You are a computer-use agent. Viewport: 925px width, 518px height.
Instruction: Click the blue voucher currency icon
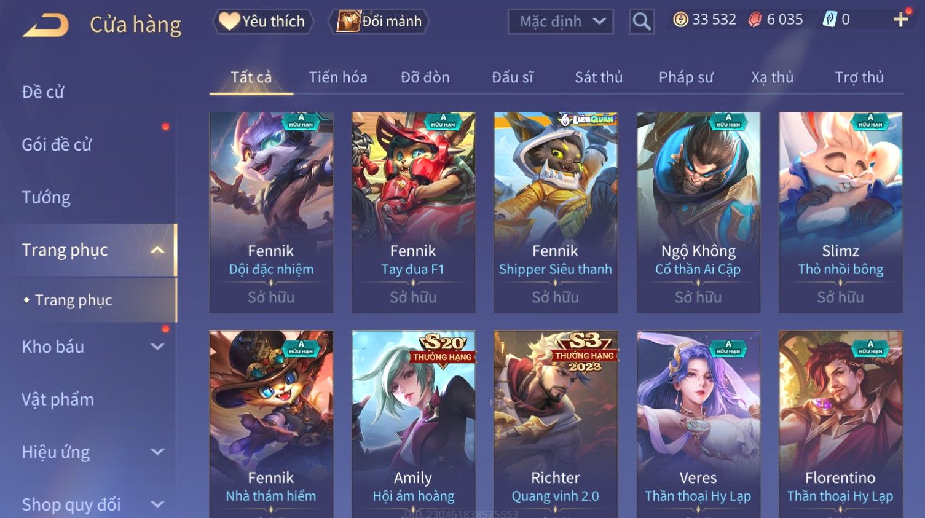[x=830, y=20]
